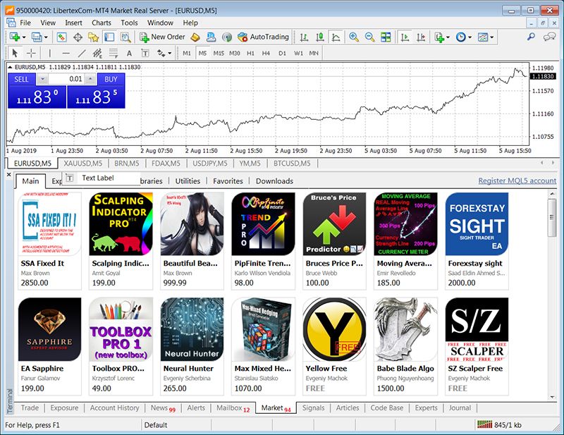Image resolution: width=564 pixels, height=435 pixels.
Task: Select the trendline drawing tool
Action: (82, 54)
